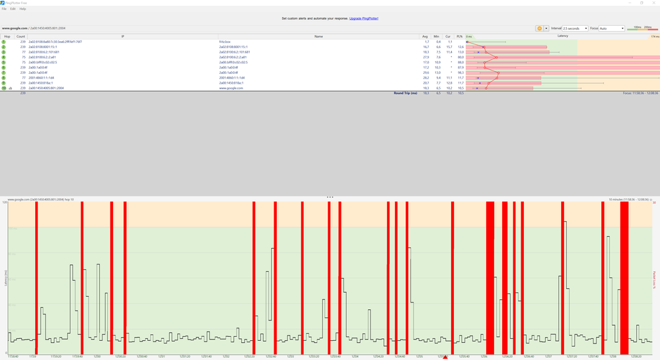This screenshot has height=360, width=660.
Task: Select the www.google.com name cell in hop 10
Action: [231, 88]
